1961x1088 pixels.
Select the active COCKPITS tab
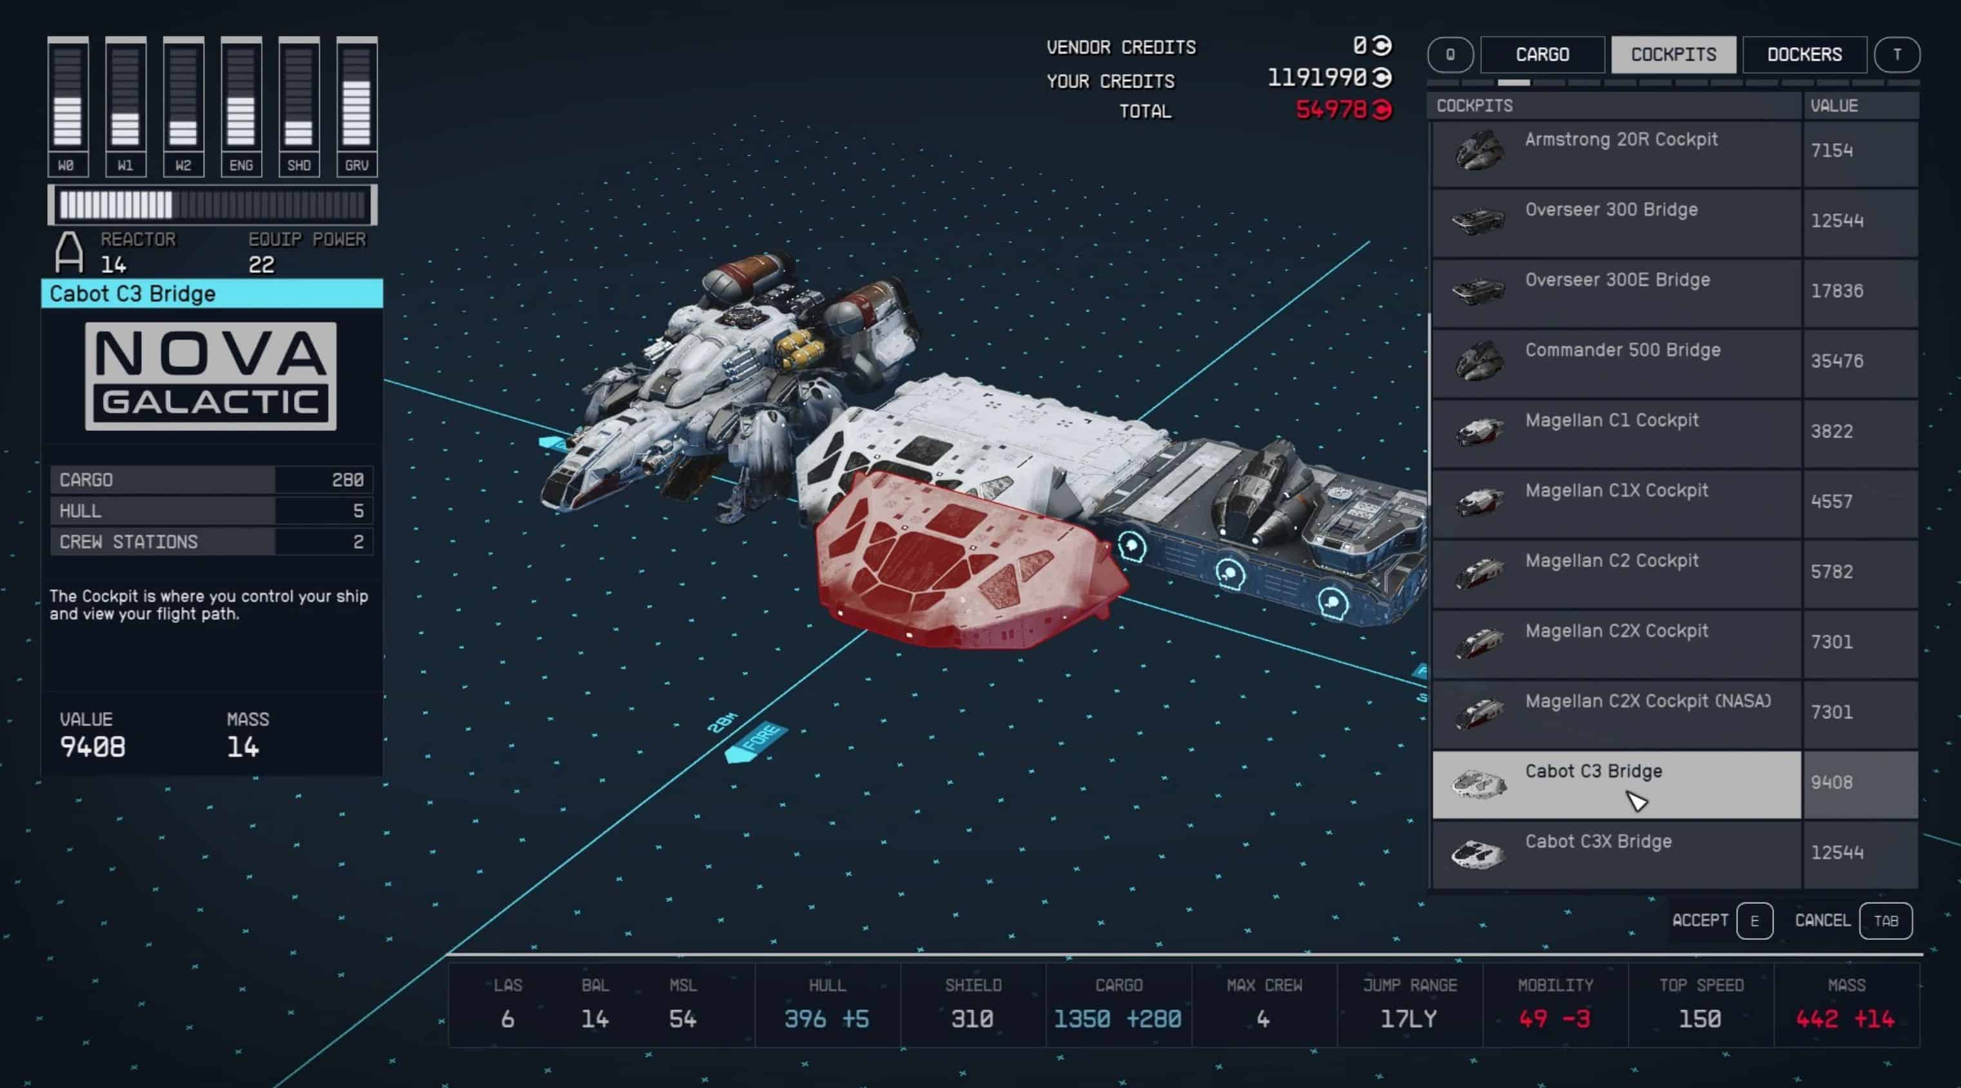tap(1673, 55)
